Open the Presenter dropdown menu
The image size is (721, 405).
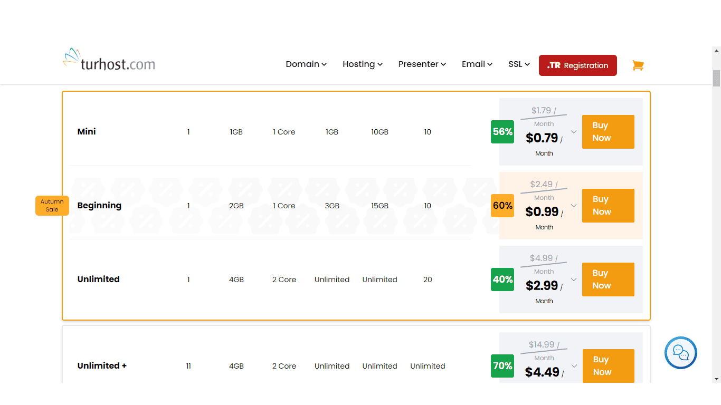(422, 64)
